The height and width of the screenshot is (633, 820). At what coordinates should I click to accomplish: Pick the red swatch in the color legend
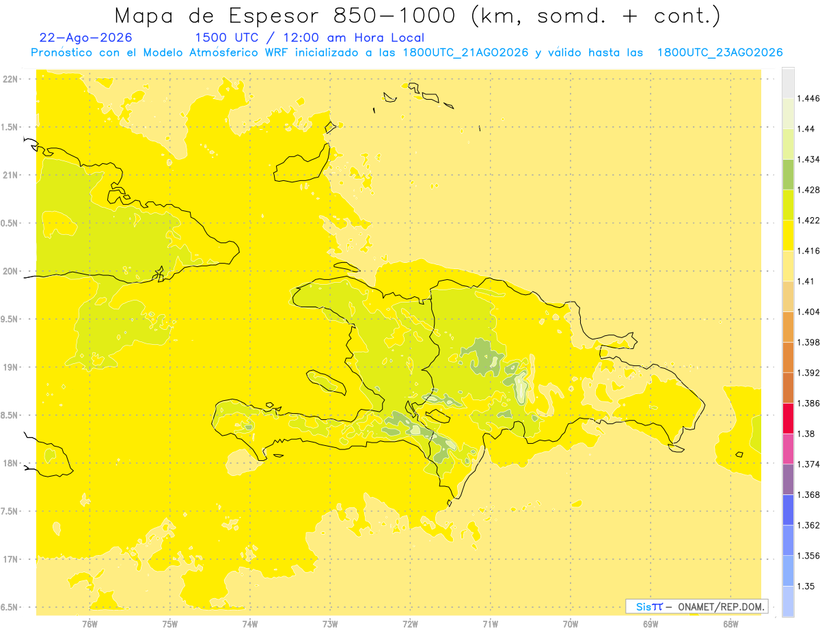(788, 418)
